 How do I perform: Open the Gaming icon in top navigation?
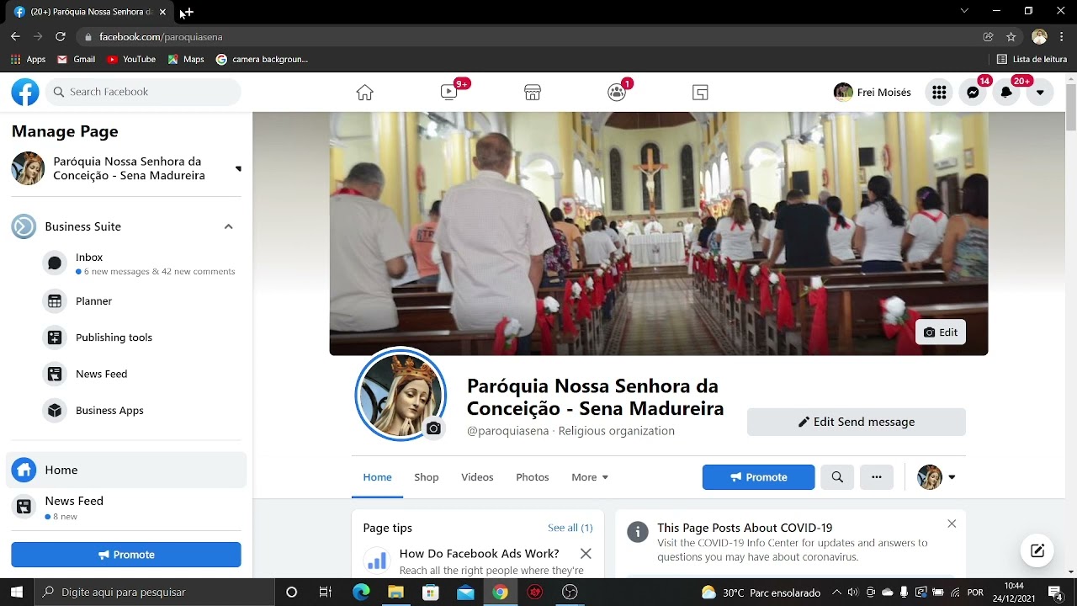[x=700, y=93]
